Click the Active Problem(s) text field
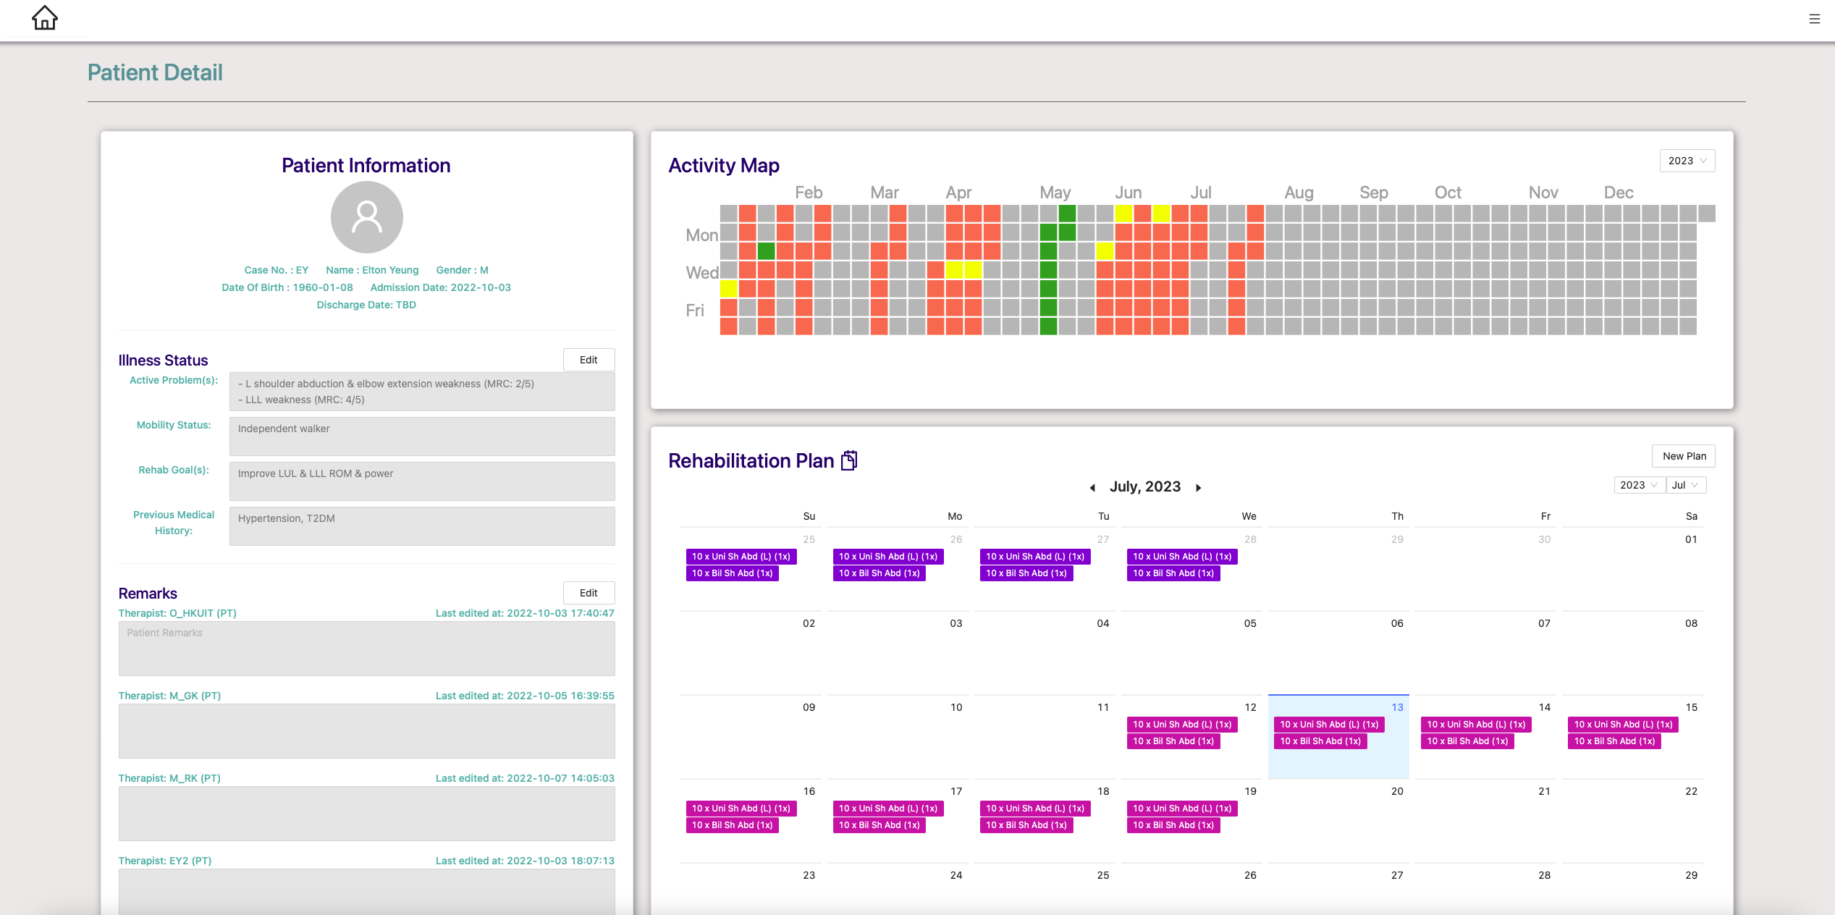1835x915 pixels. coord(422,392)
